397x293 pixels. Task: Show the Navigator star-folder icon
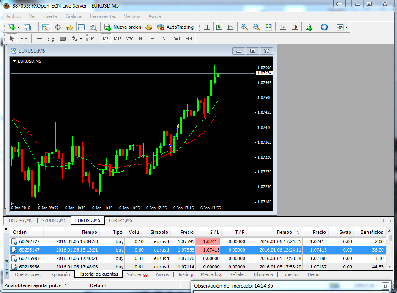point(69,27)
